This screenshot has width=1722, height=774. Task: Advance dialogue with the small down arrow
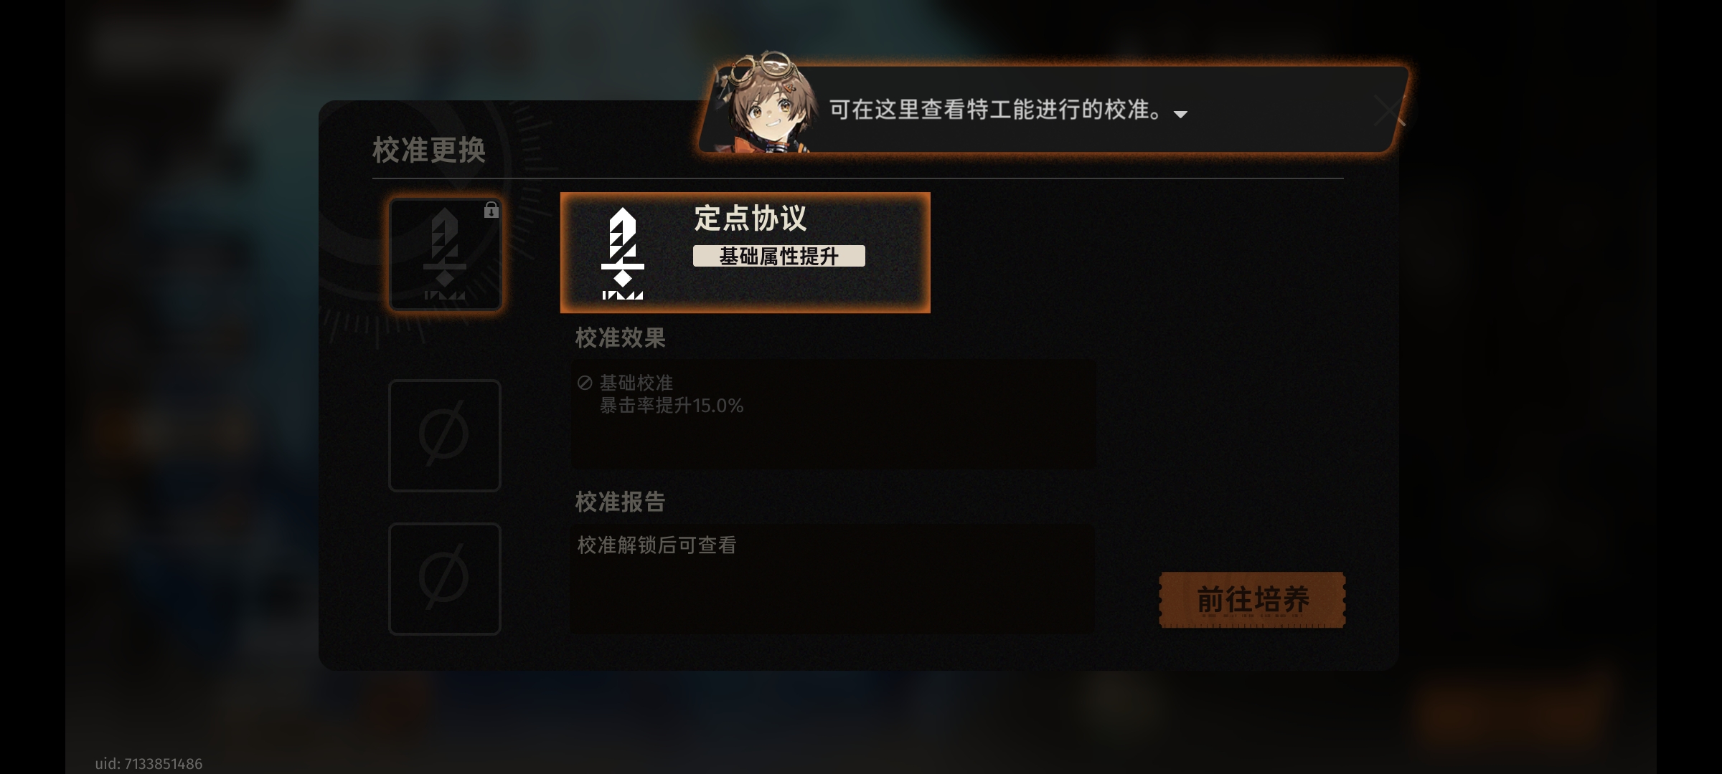click(x=1180, y=115)
